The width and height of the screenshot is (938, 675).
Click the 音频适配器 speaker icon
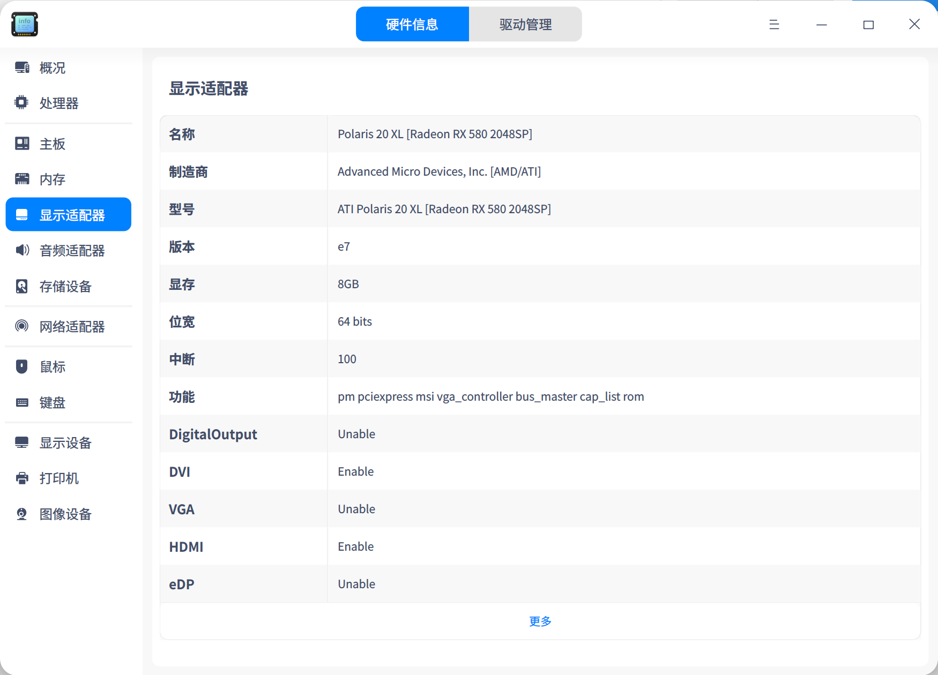pyautogui.click(x=23, y=250)
